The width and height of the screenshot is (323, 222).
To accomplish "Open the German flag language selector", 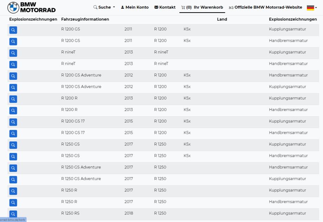I will pos(312,7).
